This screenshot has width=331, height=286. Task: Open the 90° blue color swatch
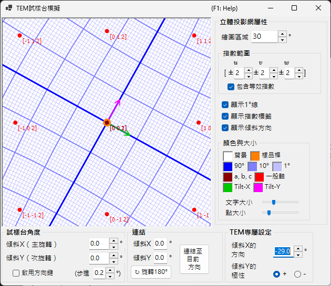coord(228,166)
